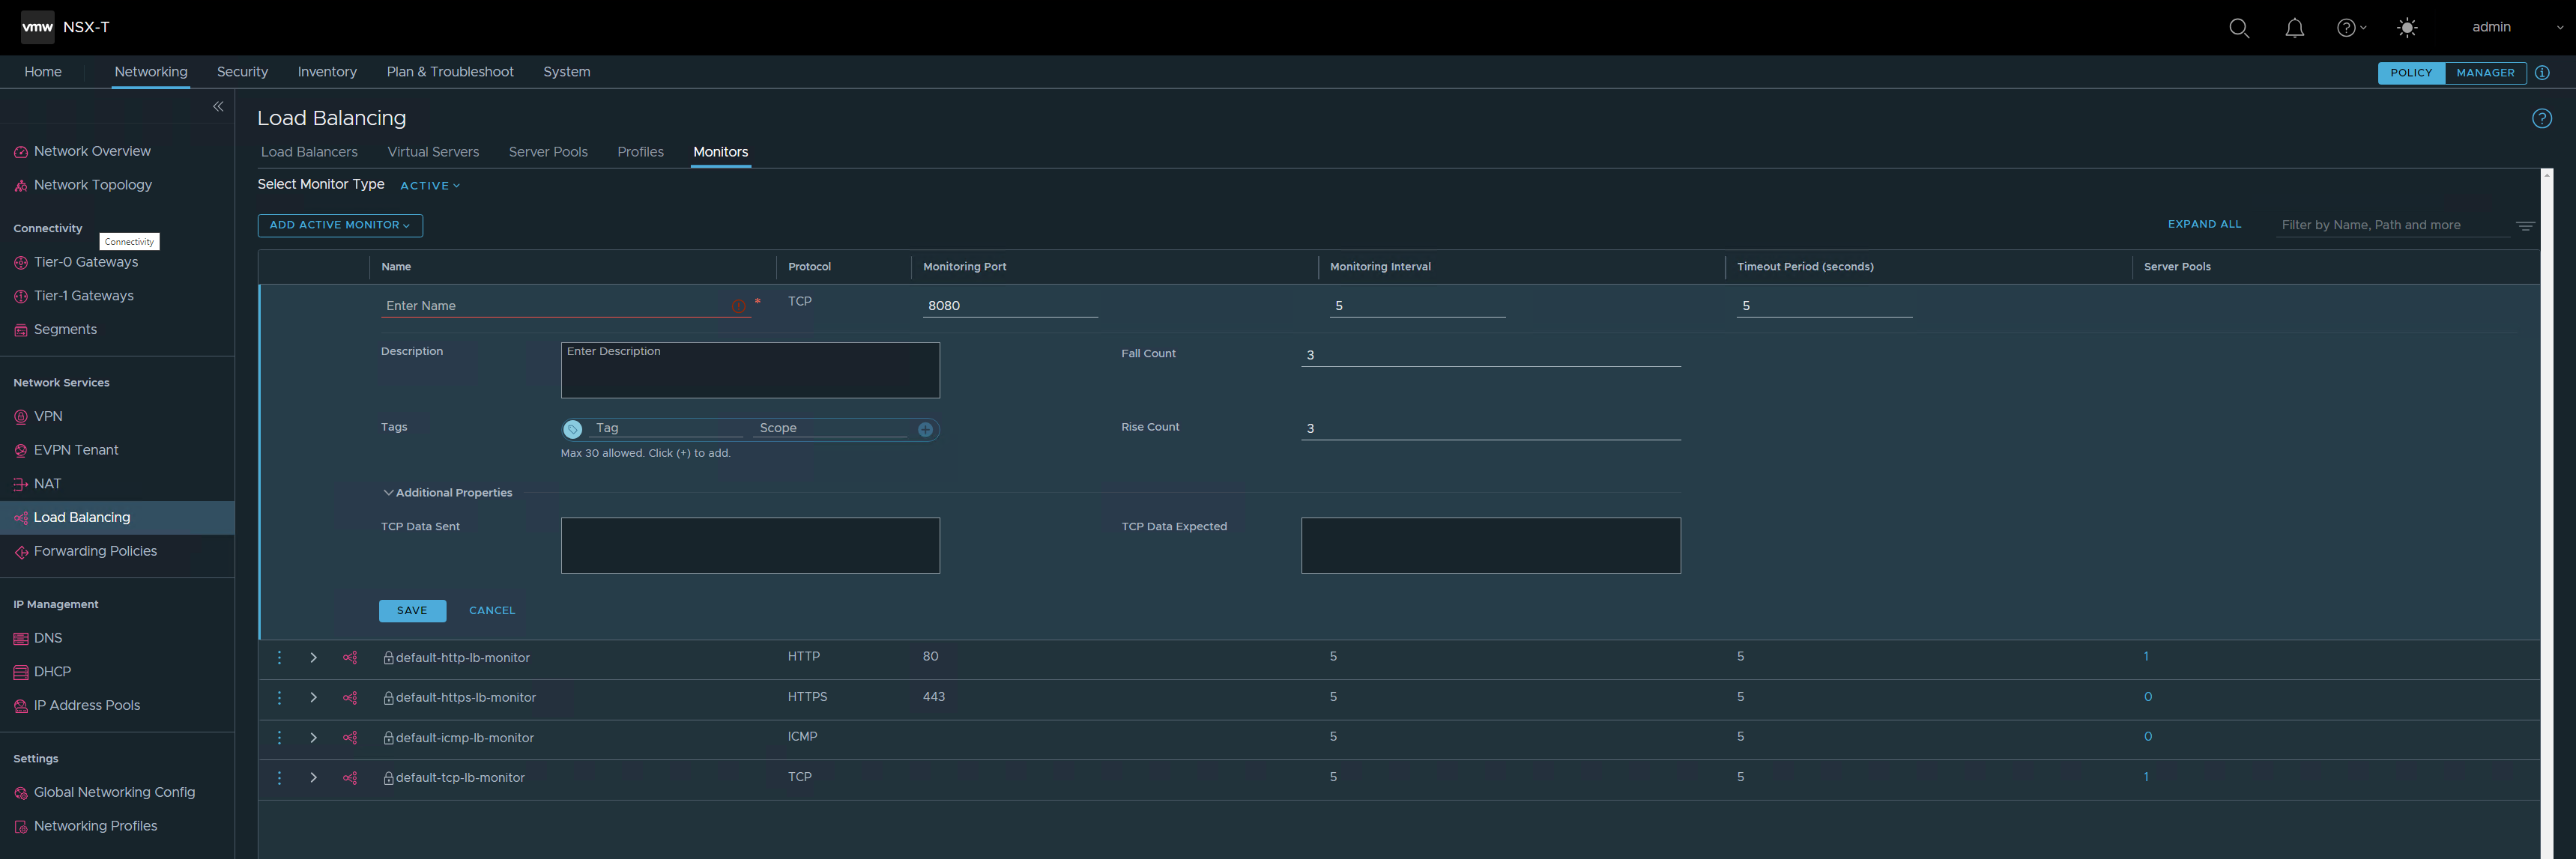Open actions menu for default-http-lb-monitor

(280, 658)
